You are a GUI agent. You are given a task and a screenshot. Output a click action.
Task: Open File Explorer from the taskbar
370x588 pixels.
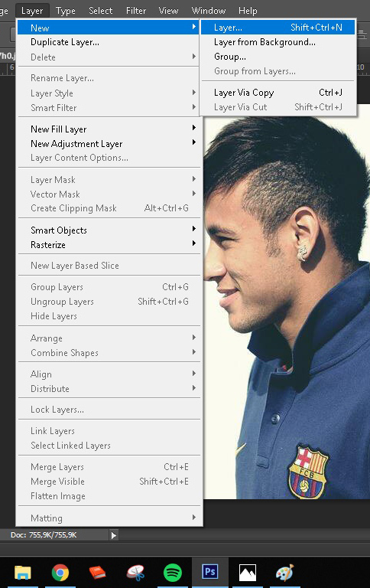click(x=23, y=573)
